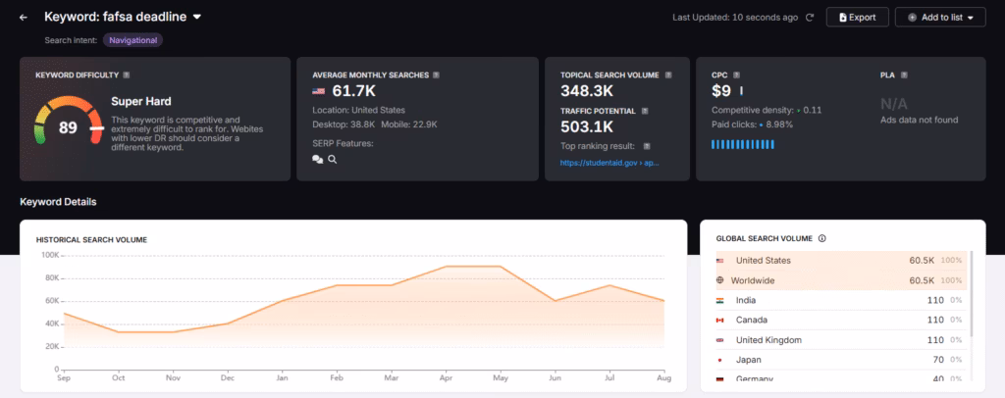Image resolution: width=1005 pixels, height=398 pixels.
Task: Click the back arrow beside Keyword title
Action: pos(24,17)
